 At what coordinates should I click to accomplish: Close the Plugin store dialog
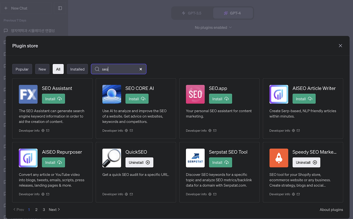pos(340,46)
